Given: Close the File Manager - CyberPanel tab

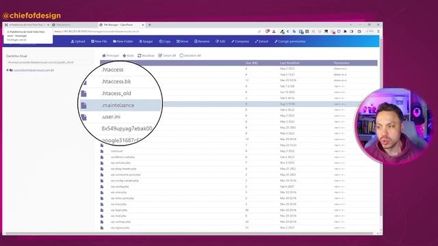Looking at the screenshot, I should coord(143,25).
